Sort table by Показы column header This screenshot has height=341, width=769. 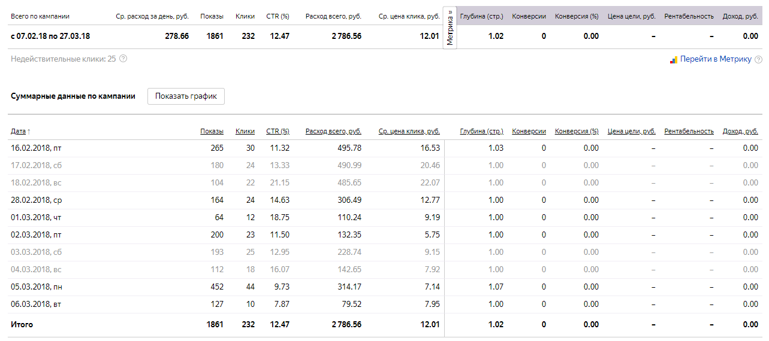(212, 131)
